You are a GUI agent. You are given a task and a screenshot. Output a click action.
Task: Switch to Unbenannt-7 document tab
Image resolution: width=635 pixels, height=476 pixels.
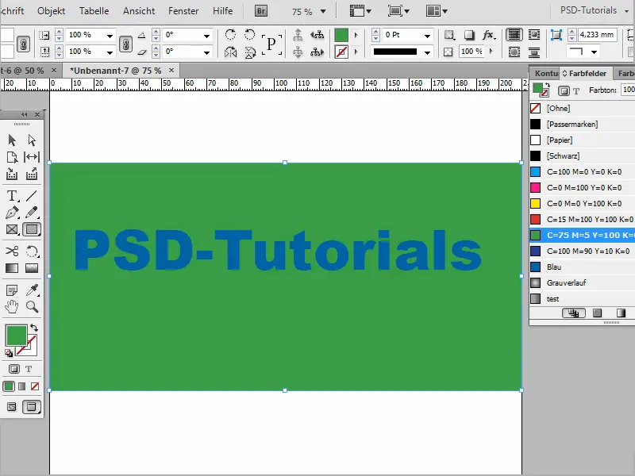pyautogui.click(x=120, y=71)
